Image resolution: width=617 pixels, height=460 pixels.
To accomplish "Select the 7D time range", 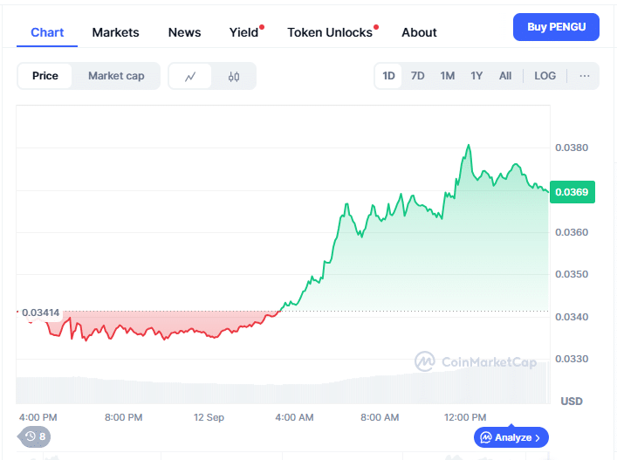I will (418, 76).
